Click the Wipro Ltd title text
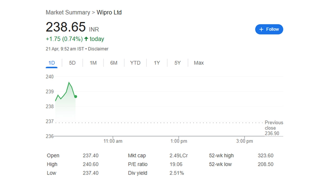326x183 pixels. pos(109,12)
